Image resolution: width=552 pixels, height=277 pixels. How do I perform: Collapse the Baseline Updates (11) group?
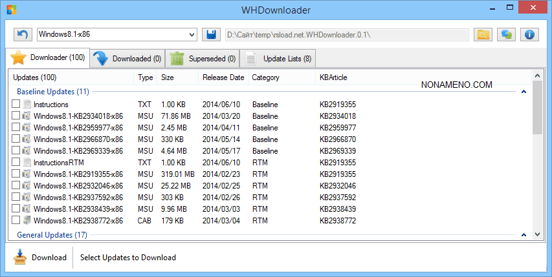(524, 92)
